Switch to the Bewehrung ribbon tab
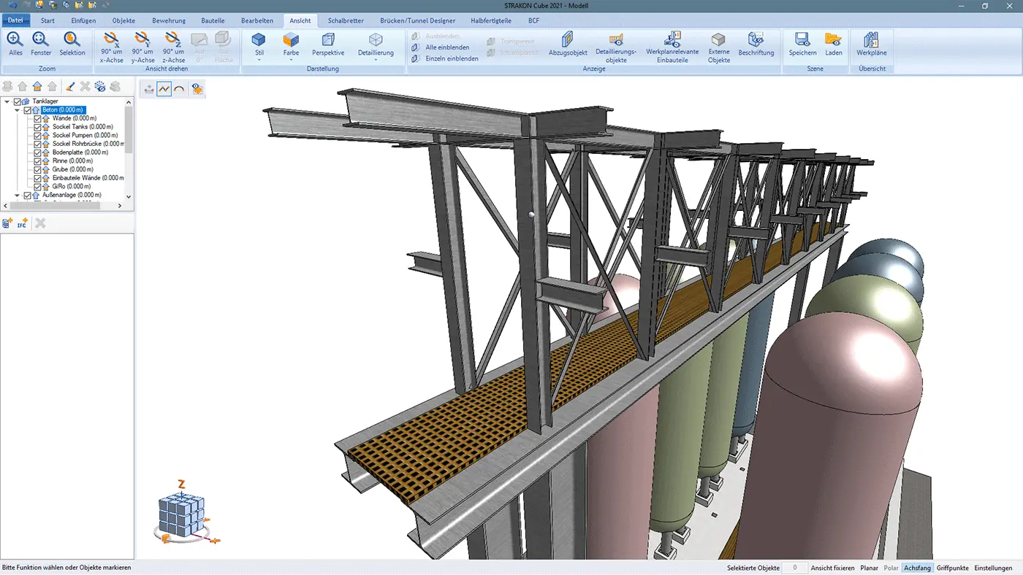 (168, 20)
